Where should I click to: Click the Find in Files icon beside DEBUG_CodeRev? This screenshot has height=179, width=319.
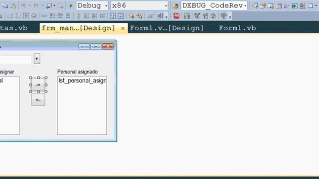coord(175,5)
